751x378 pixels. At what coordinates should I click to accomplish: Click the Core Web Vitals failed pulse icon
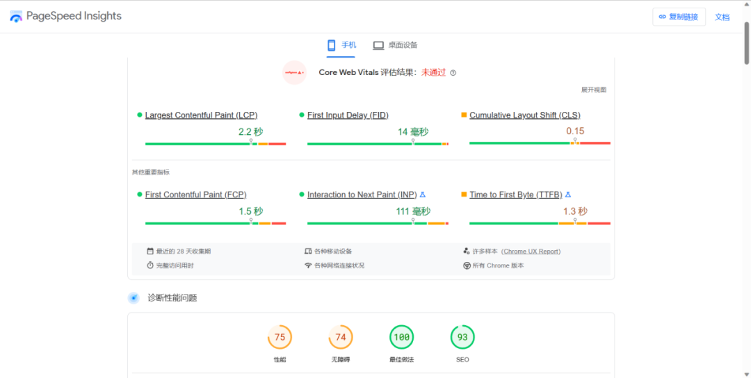coord(294,73)
